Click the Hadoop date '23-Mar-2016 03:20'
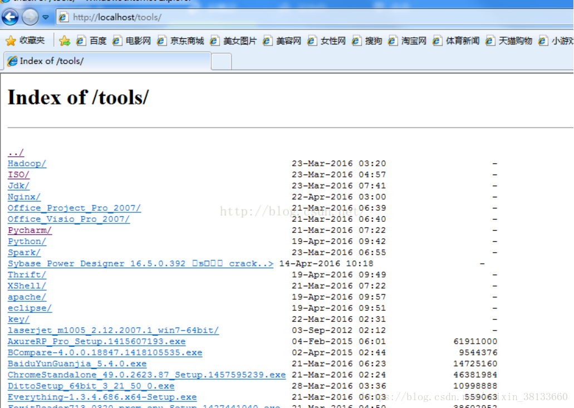Image resolution: width=574 pixels, height=408 pixels. pyautogui.click(x=339, y=163)
